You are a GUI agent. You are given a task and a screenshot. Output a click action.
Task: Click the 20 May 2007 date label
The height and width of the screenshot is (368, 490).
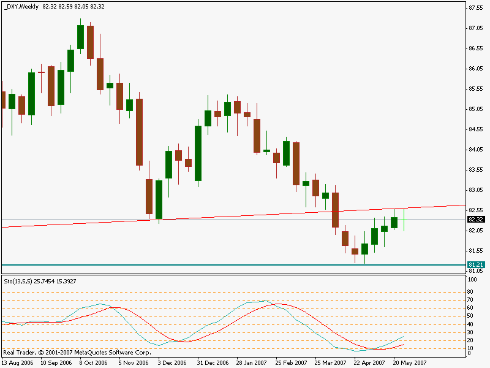[x=410, y=362]
